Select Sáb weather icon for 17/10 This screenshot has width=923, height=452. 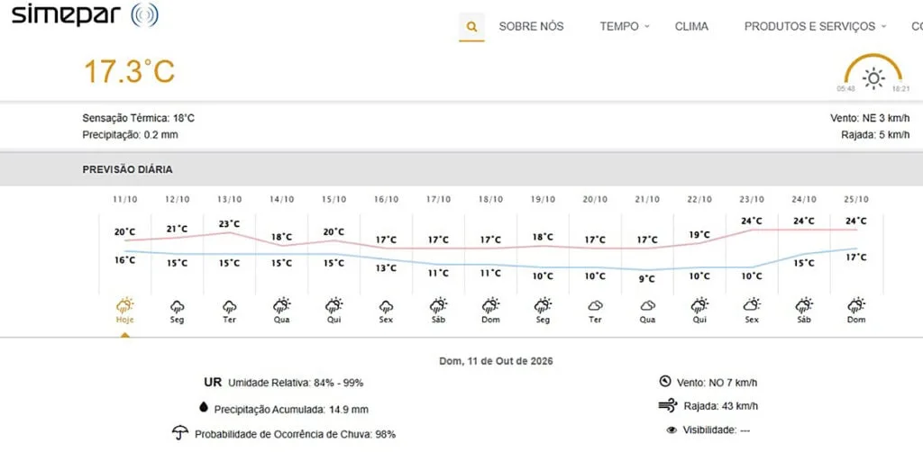click(x=438, y=305)
